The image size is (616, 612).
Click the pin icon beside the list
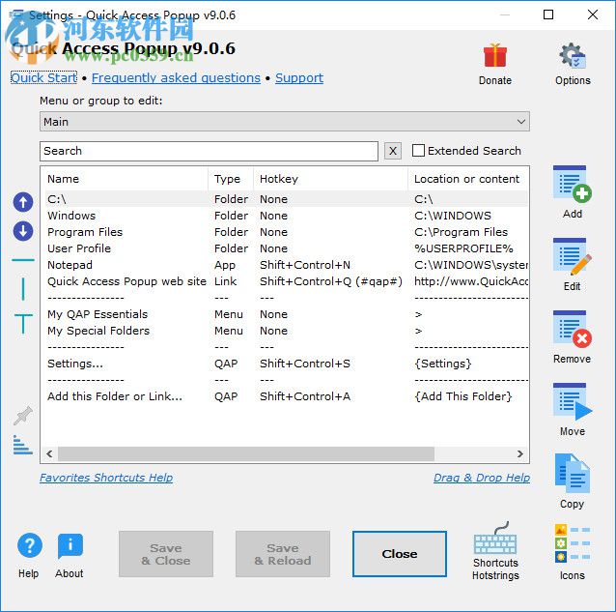pyautogui.click(x=23, y=415)
